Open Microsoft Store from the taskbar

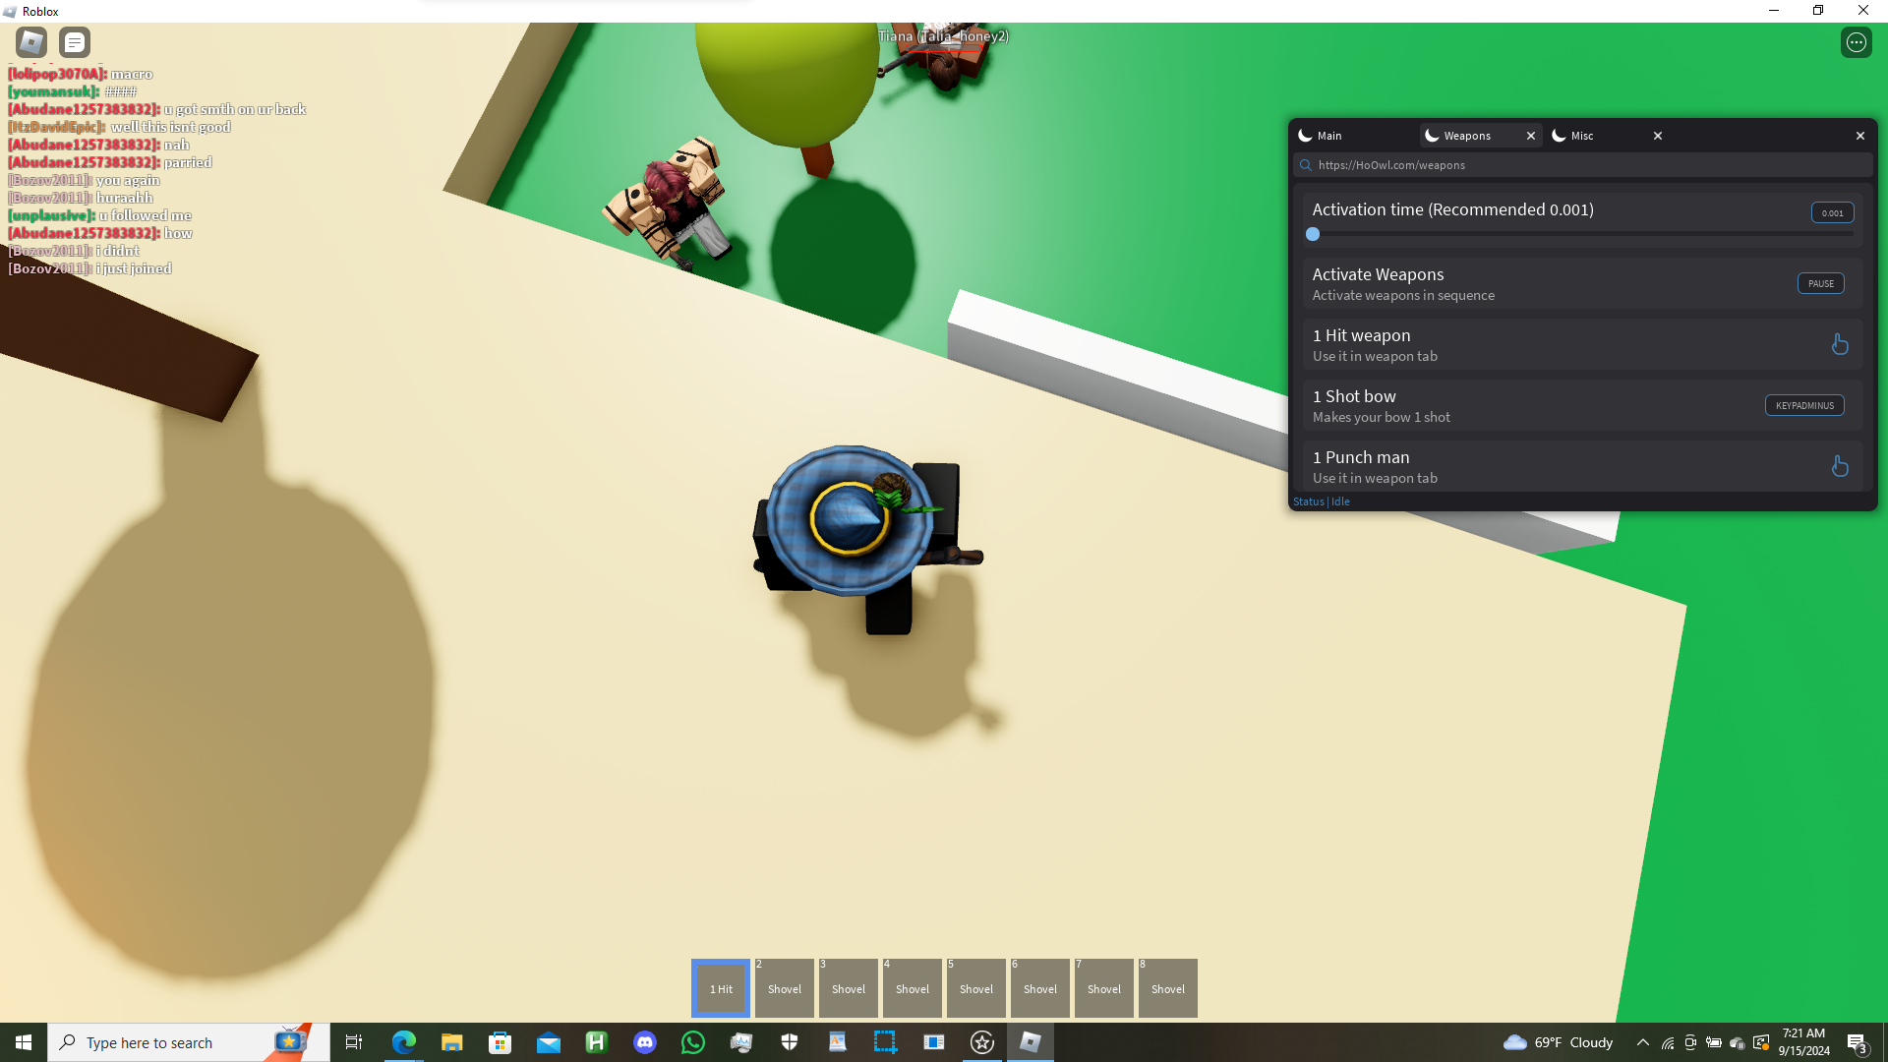[x=500, y=1042]
